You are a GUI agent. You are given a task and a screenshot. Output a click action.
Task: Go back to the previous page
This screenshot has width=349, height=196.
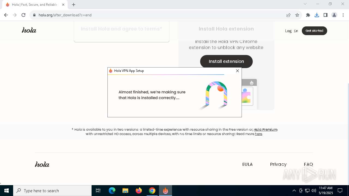(x=6, y=15)
